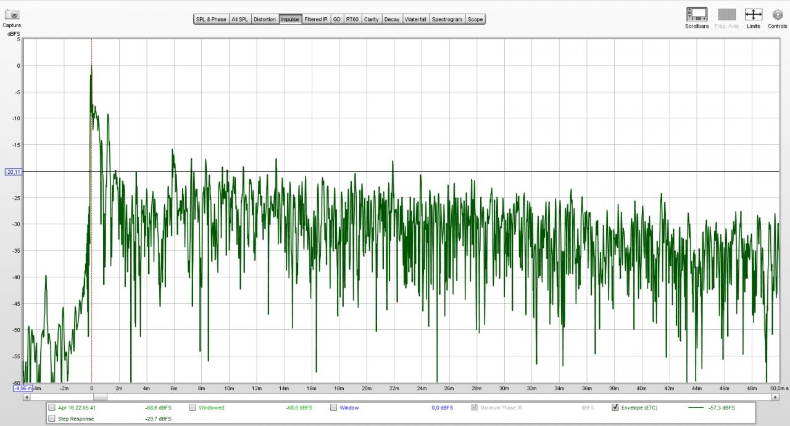Select the Spectrogram tab
The width and height of the screenshot is (790, 426).
coord(447,19)
